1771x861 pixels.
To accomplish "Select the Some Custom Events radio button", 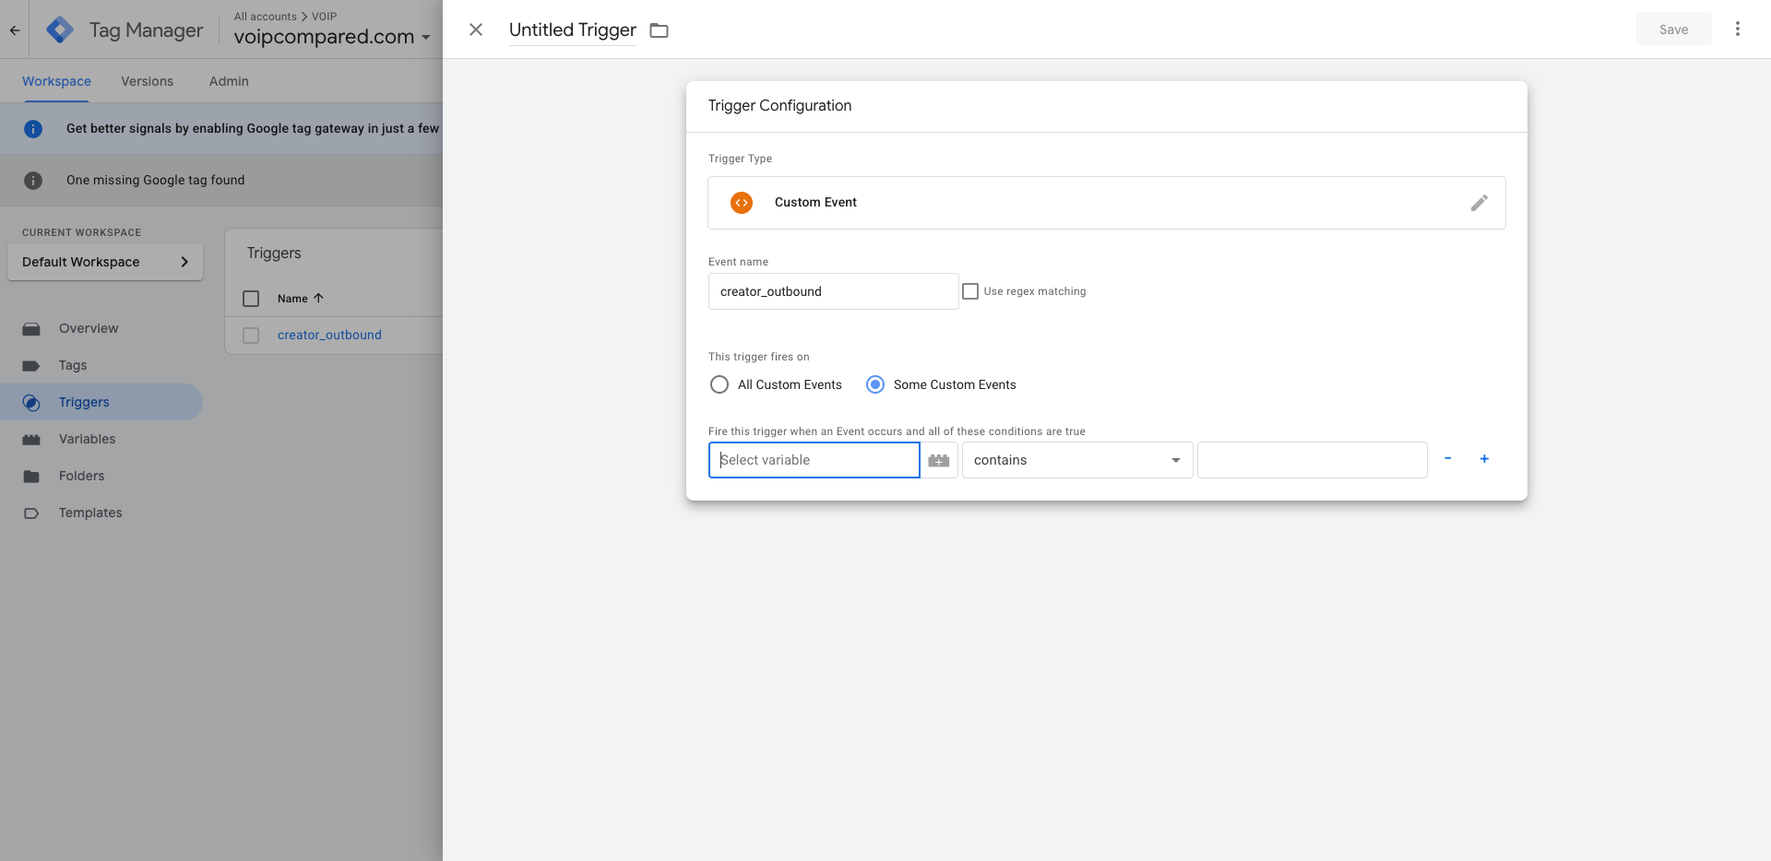I will click(875, 384).
